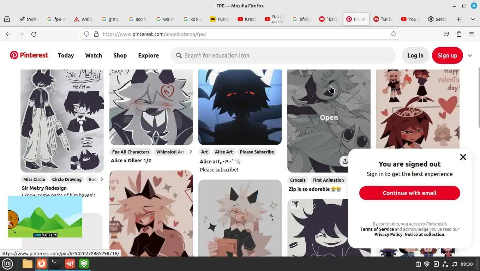Click the Circle Drawing tag
Viewport: 480px width, 271px height.
pos(67,179)
